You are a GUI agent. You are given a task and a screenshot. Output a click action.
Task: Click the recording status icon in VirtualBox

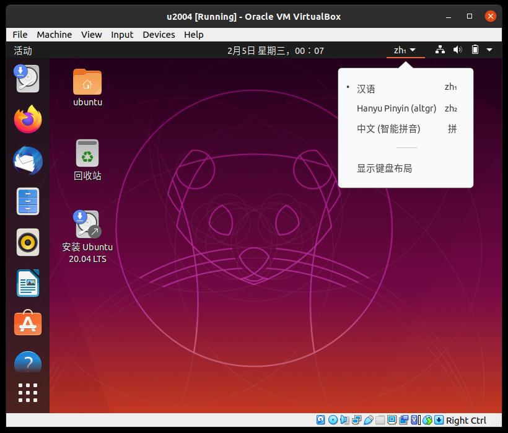[x=404, y=420]
